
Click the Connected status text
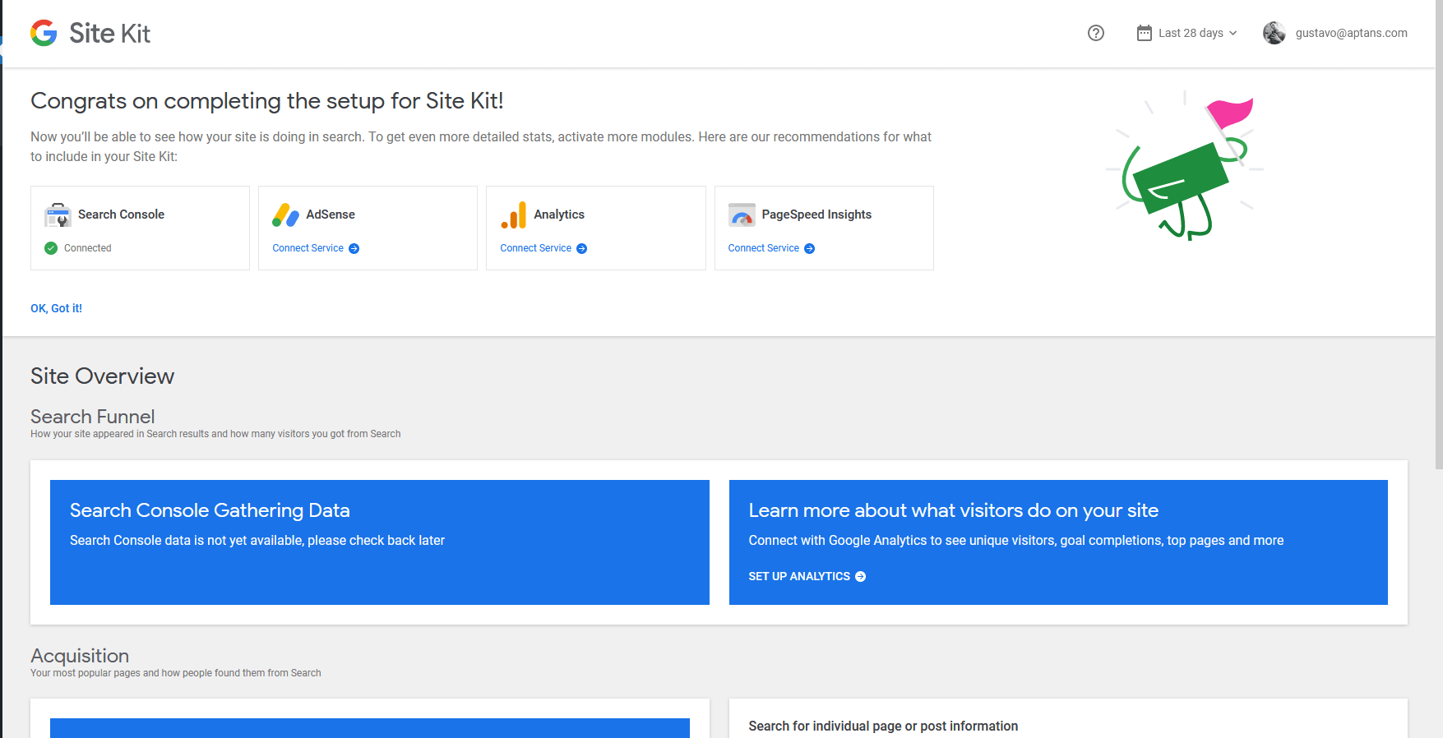click(x=87, y=248)
